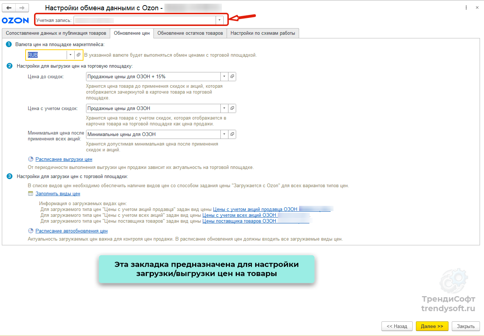Open 'Цены поставщика товаров ОЗОН' link

[x=256, y=221]
